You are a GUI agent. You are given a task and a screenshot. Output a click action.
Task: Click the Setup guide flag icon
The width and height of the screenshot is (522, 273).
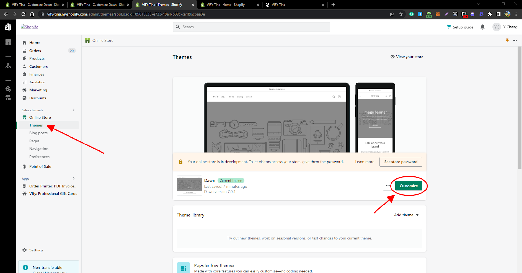click(449, 27)
